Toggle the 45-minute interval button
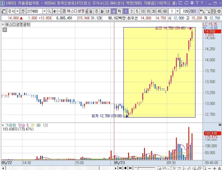 click(x=159, y=11)
